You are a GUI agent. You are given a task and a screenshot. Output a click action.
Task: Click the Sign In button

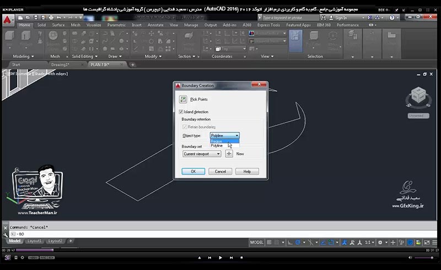click(338, 18)
